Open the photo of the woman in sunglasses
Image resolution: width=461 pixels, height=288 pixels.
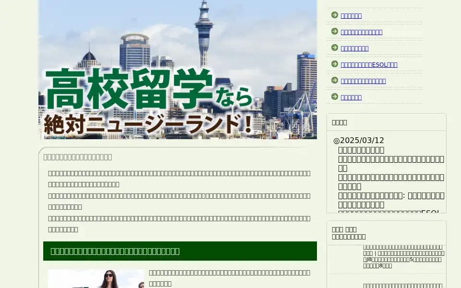(x=96, y=278)
